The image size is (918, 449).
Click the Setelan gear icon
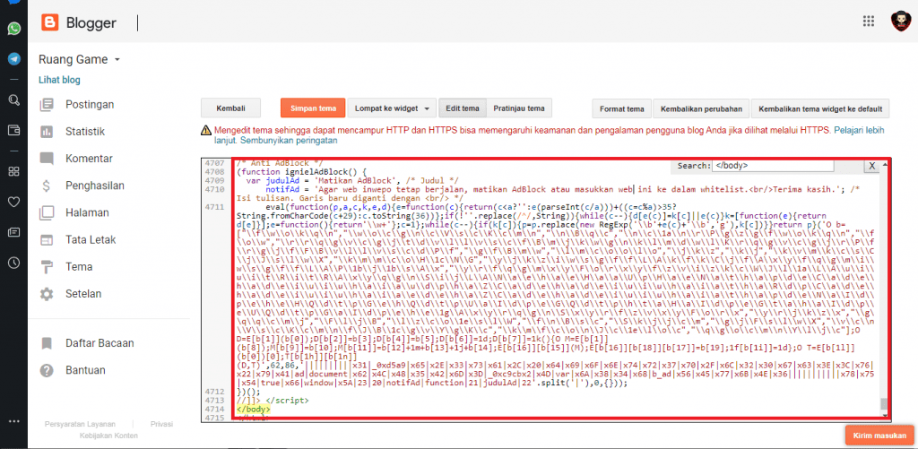pos(47,294)
